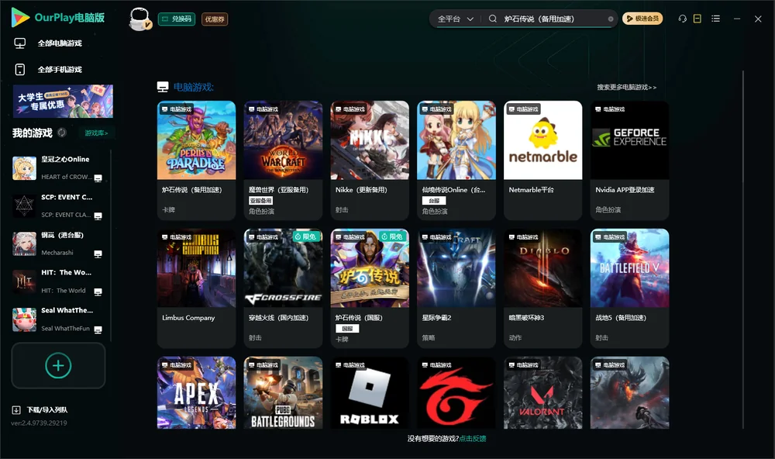
Task: Open the 极速会员 VIP membership button
Action: 642,19
